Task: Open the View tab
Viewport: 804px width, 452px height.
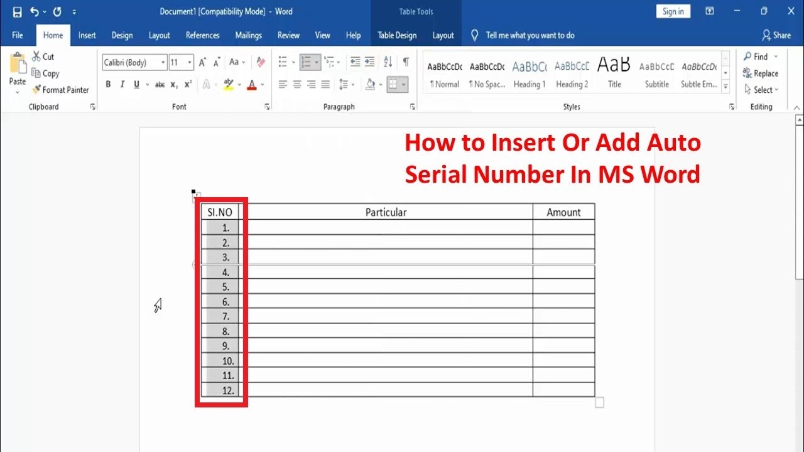Action: click(323, 35)
